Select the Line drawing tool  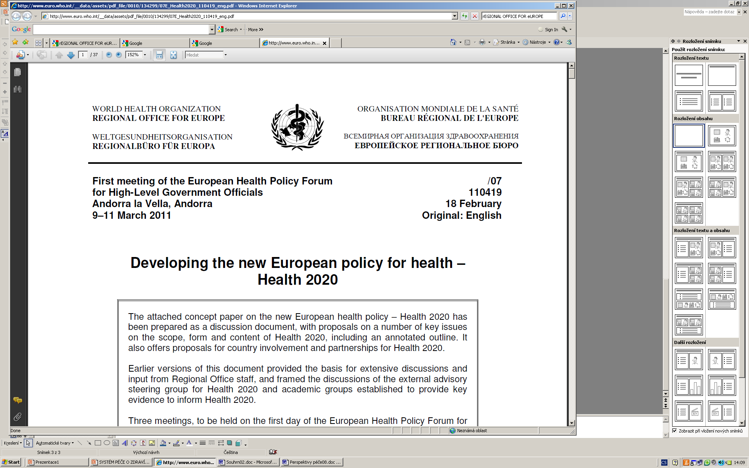point(80,443)
